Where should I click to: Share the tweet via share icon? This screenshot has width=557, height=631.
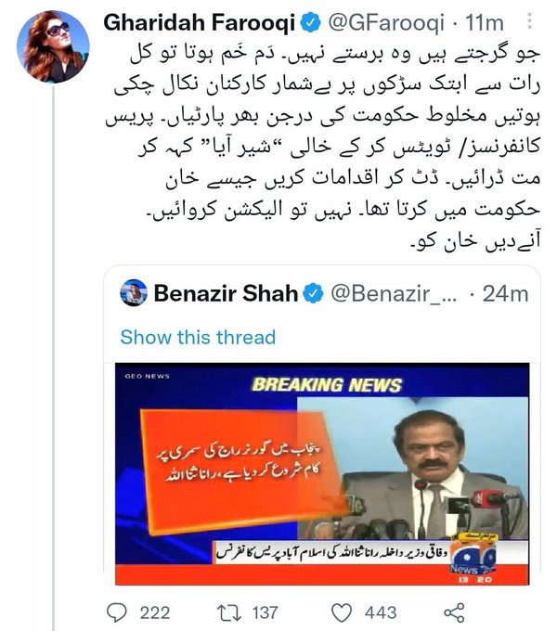(454, 612)
